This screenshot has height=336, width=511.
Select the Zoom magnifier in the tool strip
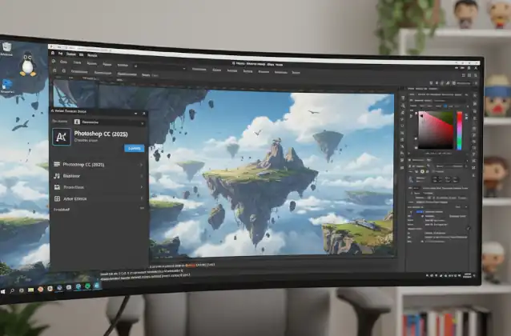tap(403, 105)
